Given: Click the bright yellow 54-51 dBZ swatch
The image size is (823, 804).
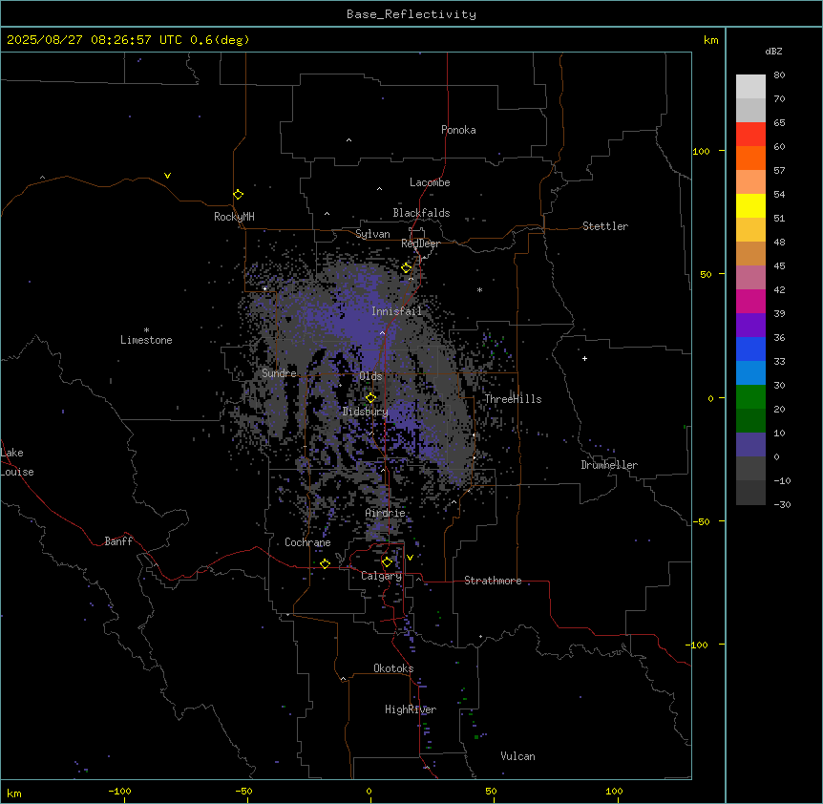Looking at the screenshot, I should coord(750,205).
